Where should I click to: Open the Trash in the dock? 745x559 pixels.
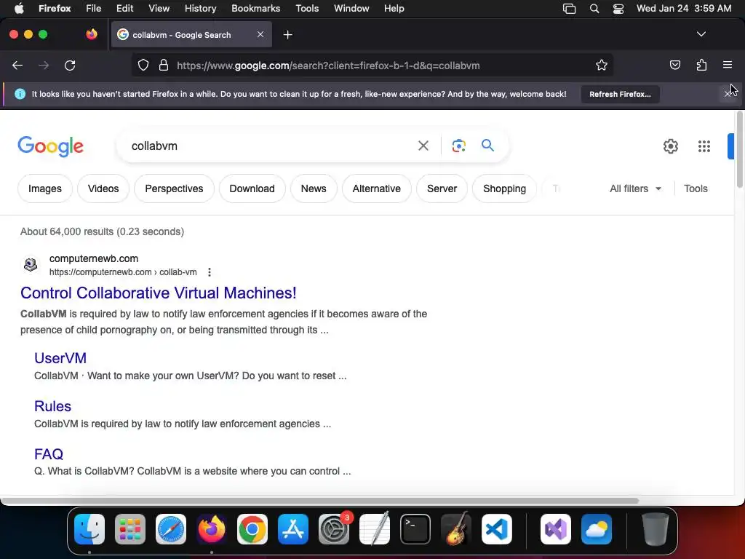pos(656,529)
